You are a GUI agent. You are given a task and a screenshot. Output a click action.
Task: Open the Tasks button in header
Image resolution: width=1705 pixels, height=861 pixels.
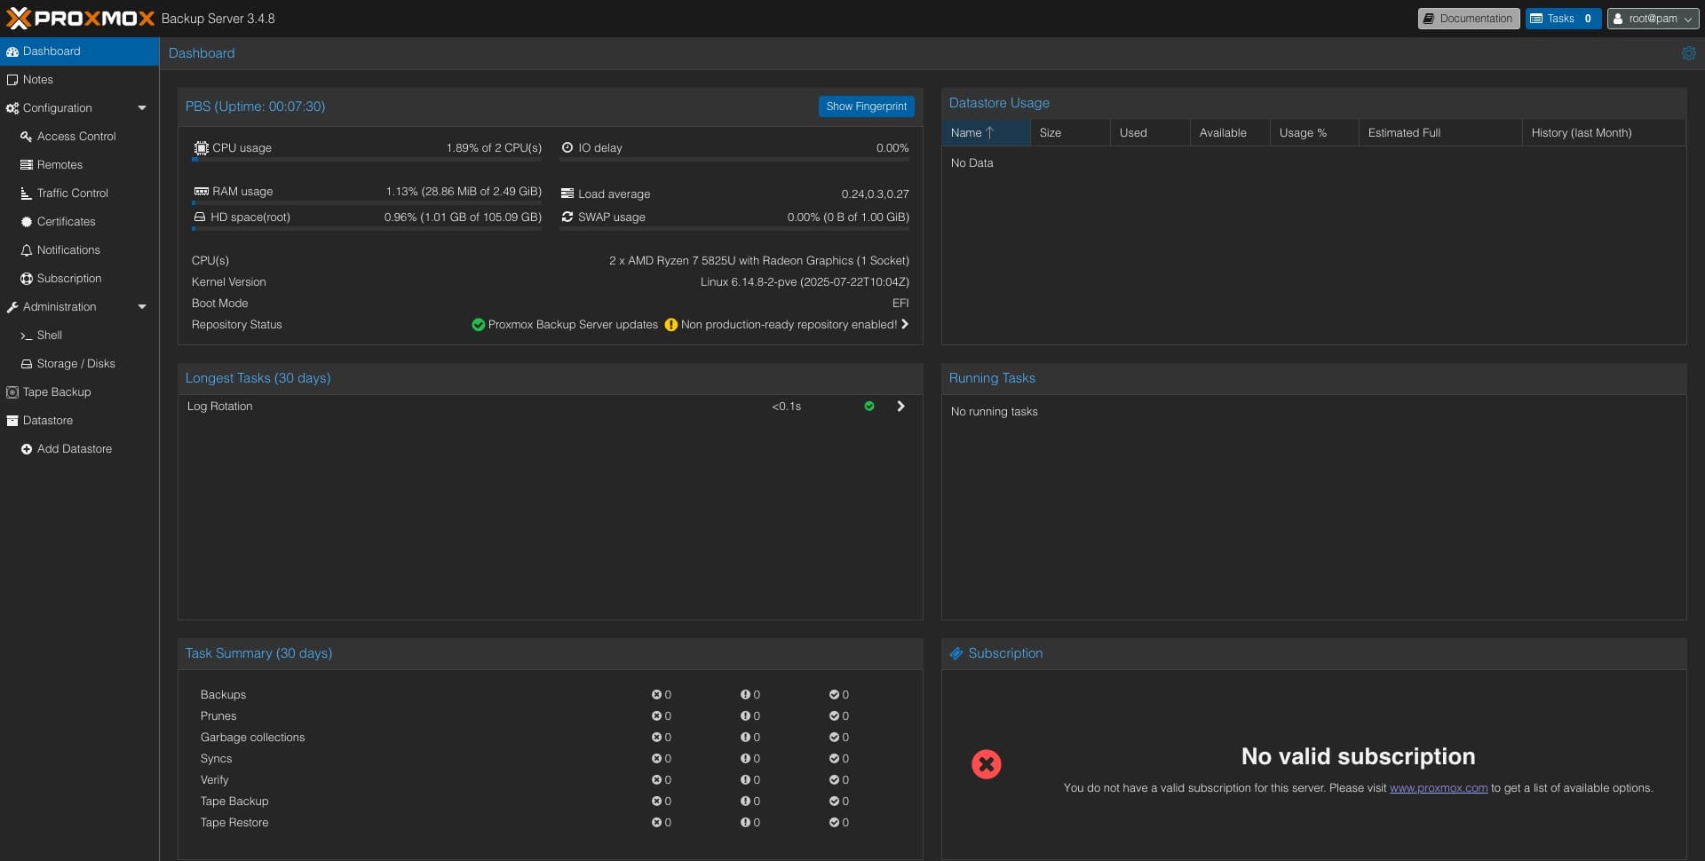pos(1562,19)
